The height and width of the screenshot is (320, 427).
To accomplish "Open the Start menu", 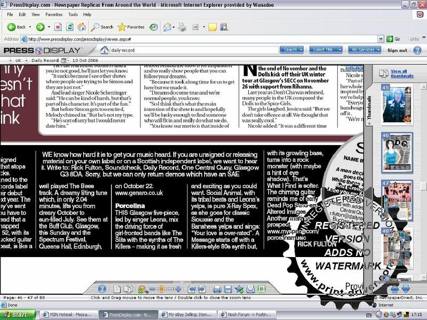I will [x=18, y=315].
